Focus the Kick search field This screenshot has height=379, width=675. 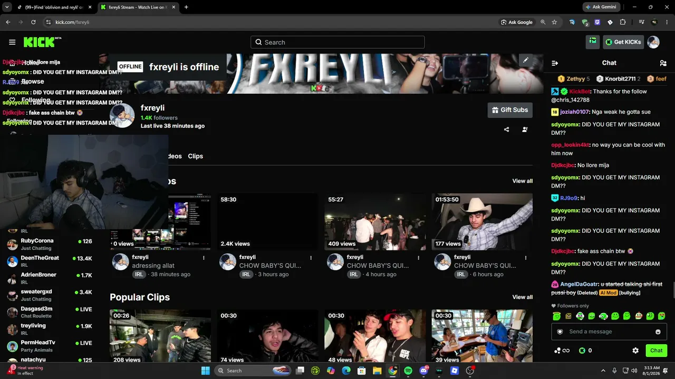click(337, 42)
